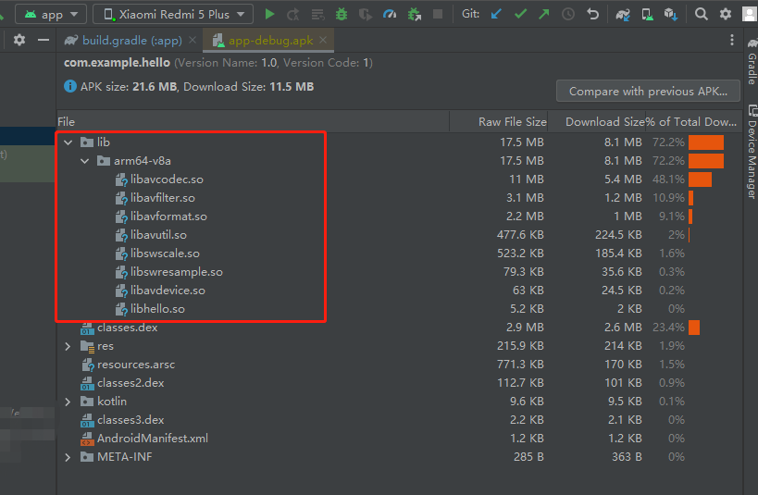Select libavcodec.so in the file list
This screenshot has height=495, width=758.
(167, 179)
